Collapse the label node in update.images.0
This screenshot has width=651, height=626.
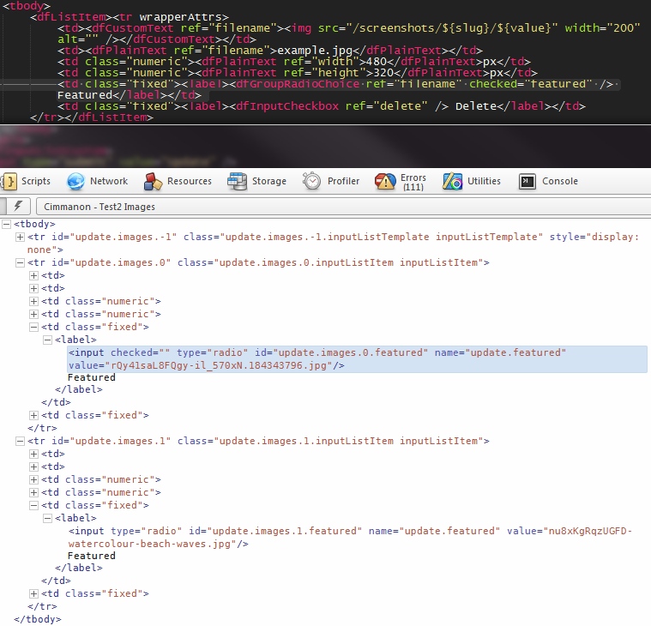[48, 340]
